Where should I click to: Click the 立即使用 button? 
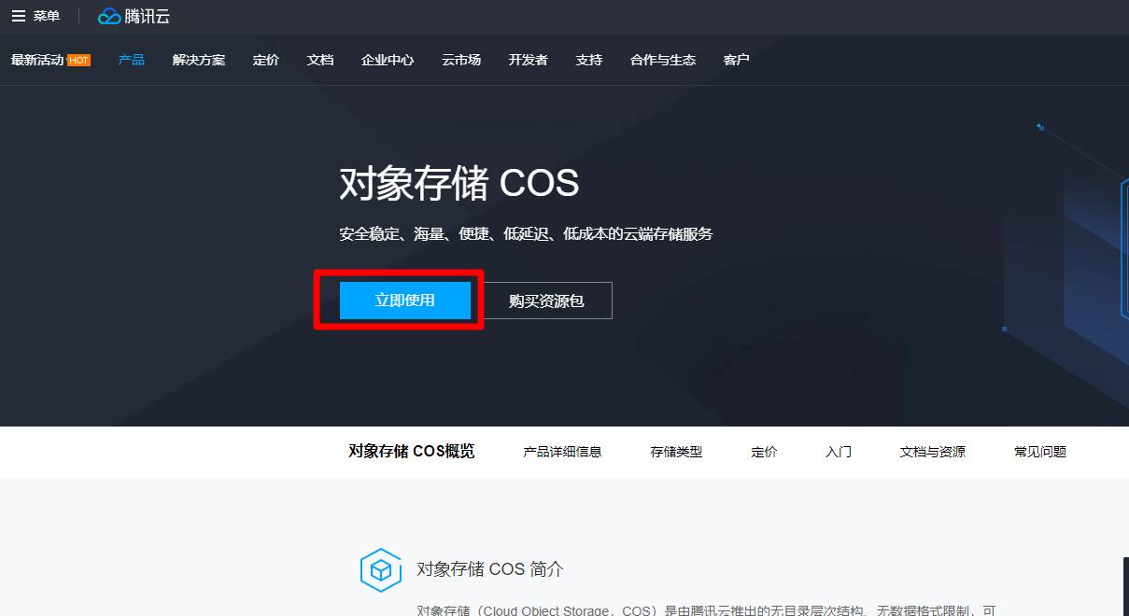click(x=405, y=301)
